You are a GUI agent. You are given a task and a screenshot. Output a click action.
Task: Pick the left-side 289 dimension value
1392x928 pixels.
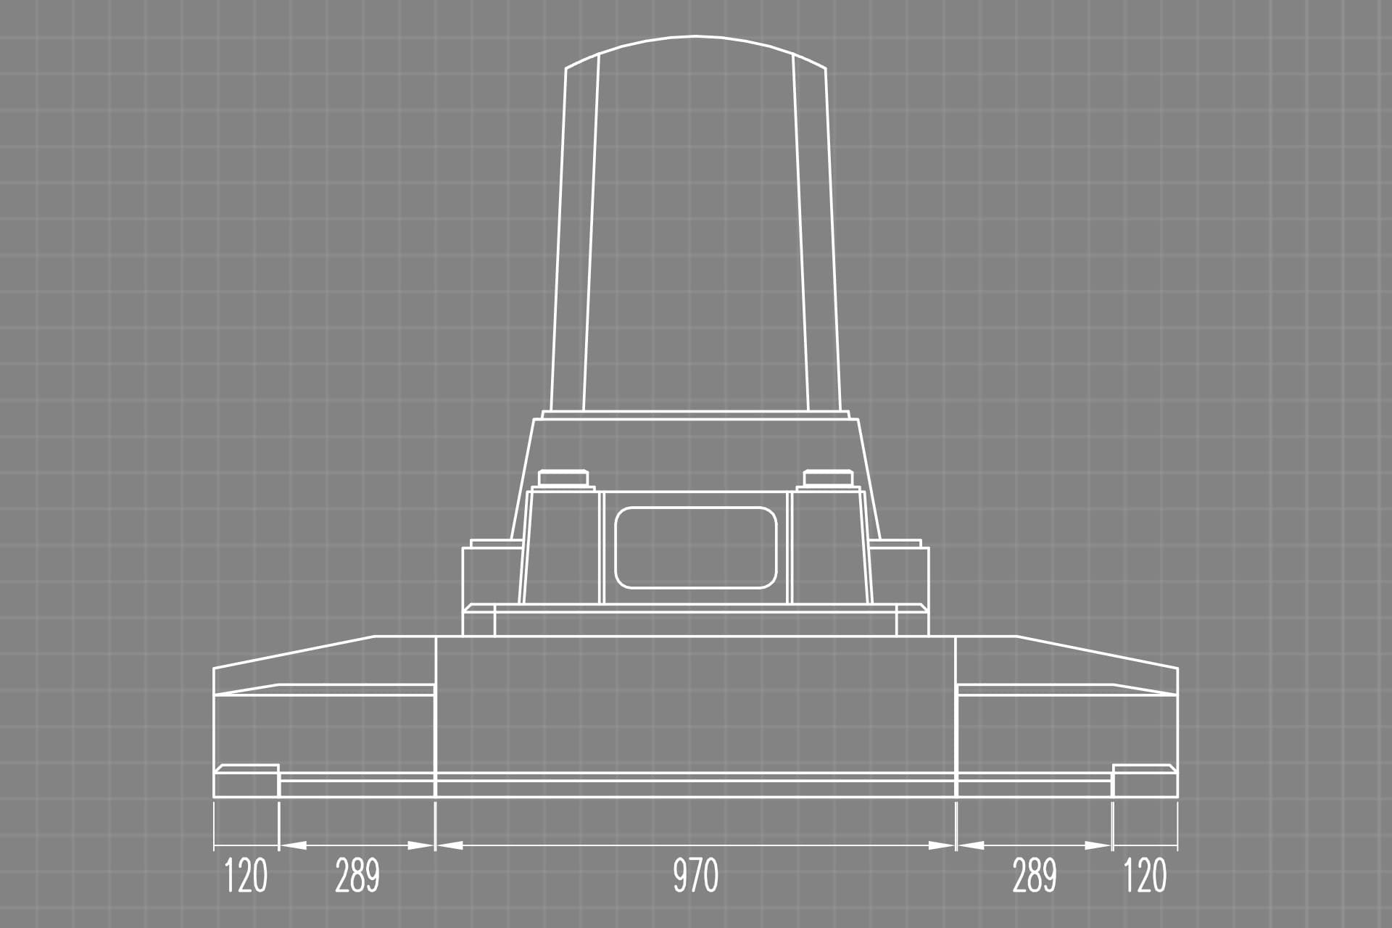tap(357, 875)
